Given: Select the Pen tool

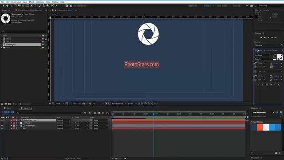Looking at the screenshot, I should [x=32, y=6].
